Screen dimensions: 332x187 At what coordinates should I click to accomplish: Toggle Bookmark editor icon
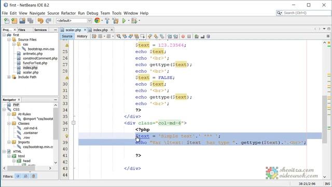tap(162, 36)
